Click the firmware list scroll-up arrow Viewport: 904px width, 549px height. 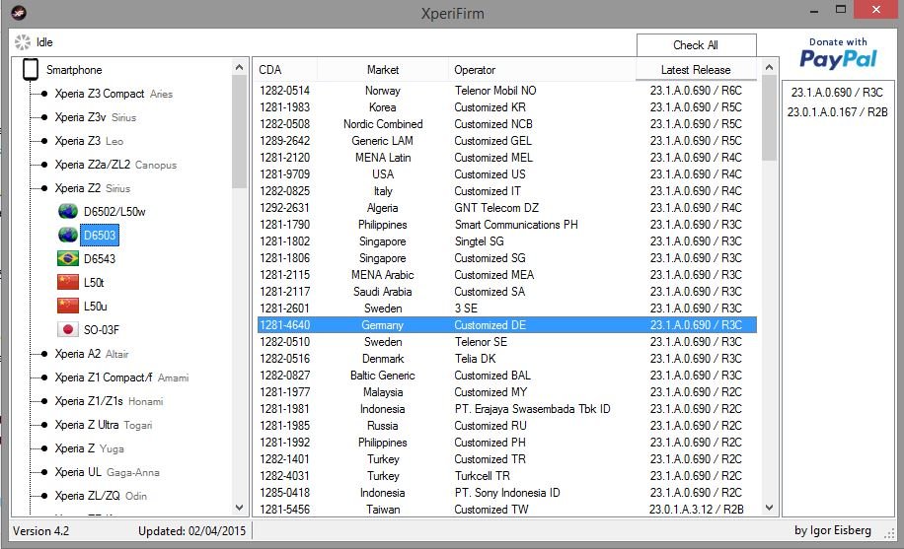(769, 67)
